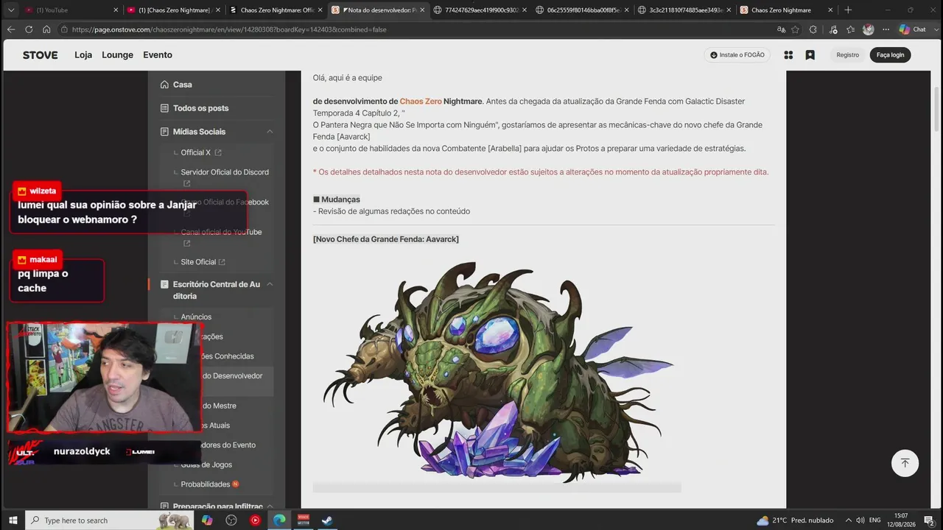Open the browser extensions puzzle icon
The height and width of the screenshot is (530, 943).
(813, 29)
